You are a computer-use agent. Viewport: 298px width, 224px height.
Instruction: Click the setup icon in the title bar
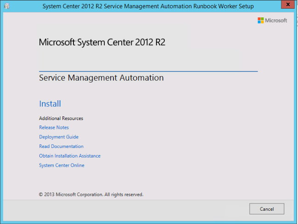click(6, 6)
